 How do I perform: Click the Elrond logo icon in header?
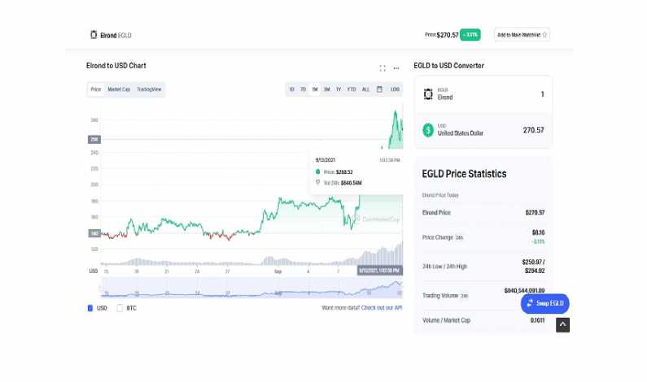pyautogui.click(x=93, y=35)
